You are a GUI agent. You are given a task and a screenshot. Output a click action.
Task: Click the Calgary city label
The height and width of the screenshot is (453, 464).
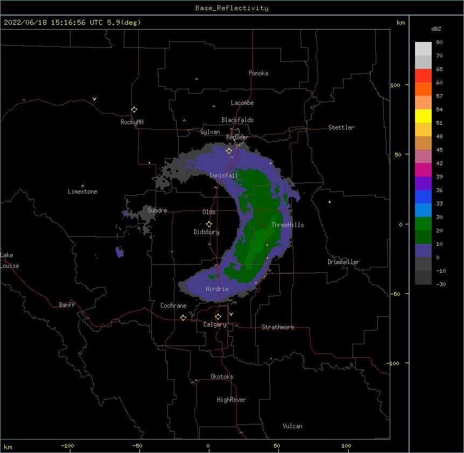tap(215, 324)
